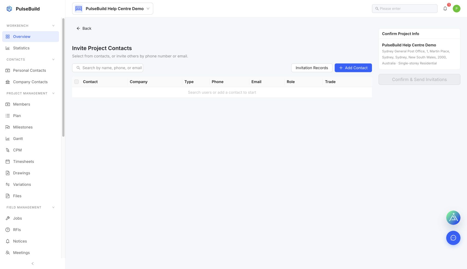
Task: Collapse the sidebar with bottom chevron
Action: [x=32, y=264]
